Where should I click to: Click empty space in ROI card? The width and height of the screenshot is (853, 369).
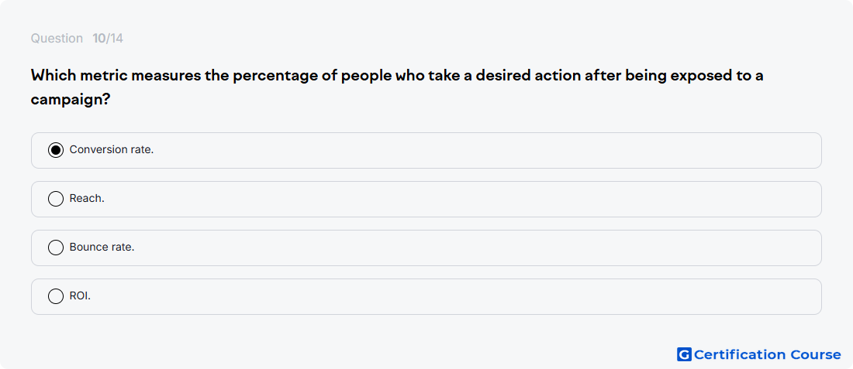coord(489,297)
